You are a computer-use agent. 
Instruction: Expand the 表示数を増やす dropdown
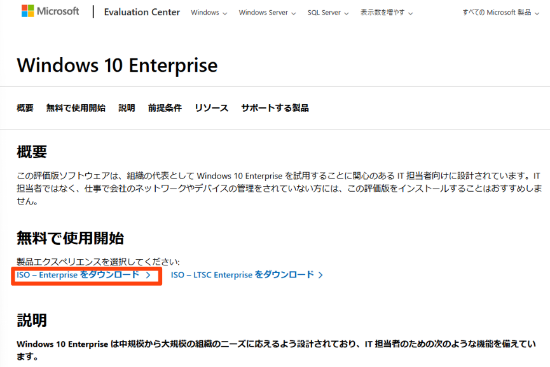click(x=387, y=13)
